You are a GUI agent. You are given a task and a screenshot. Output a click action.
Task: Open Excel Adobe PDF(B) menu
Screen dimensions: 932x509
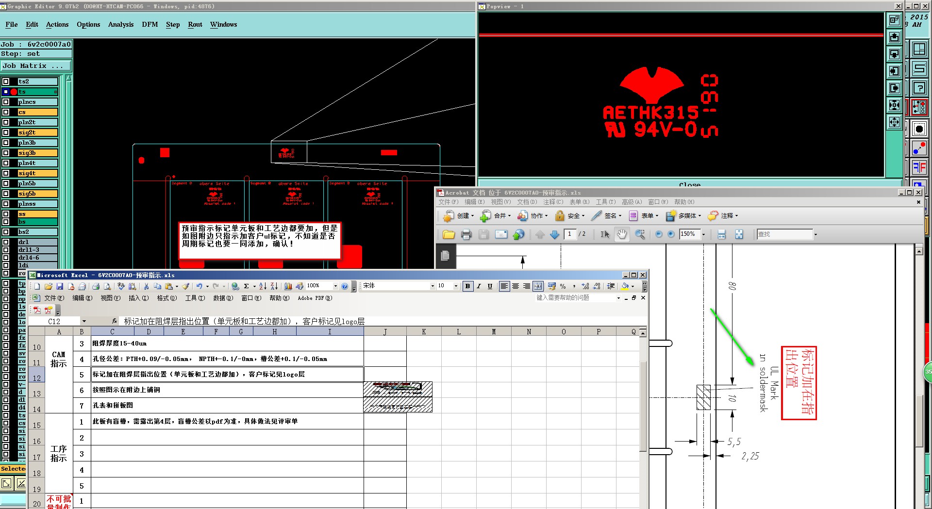tap(315, 298)
